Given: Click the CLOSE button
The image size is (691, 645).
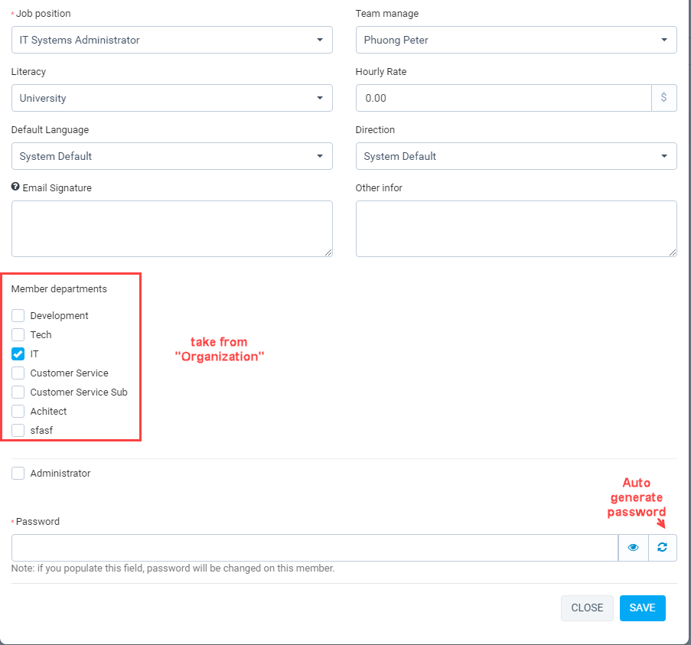Looking at the screenshot, I should click(587, 608).
